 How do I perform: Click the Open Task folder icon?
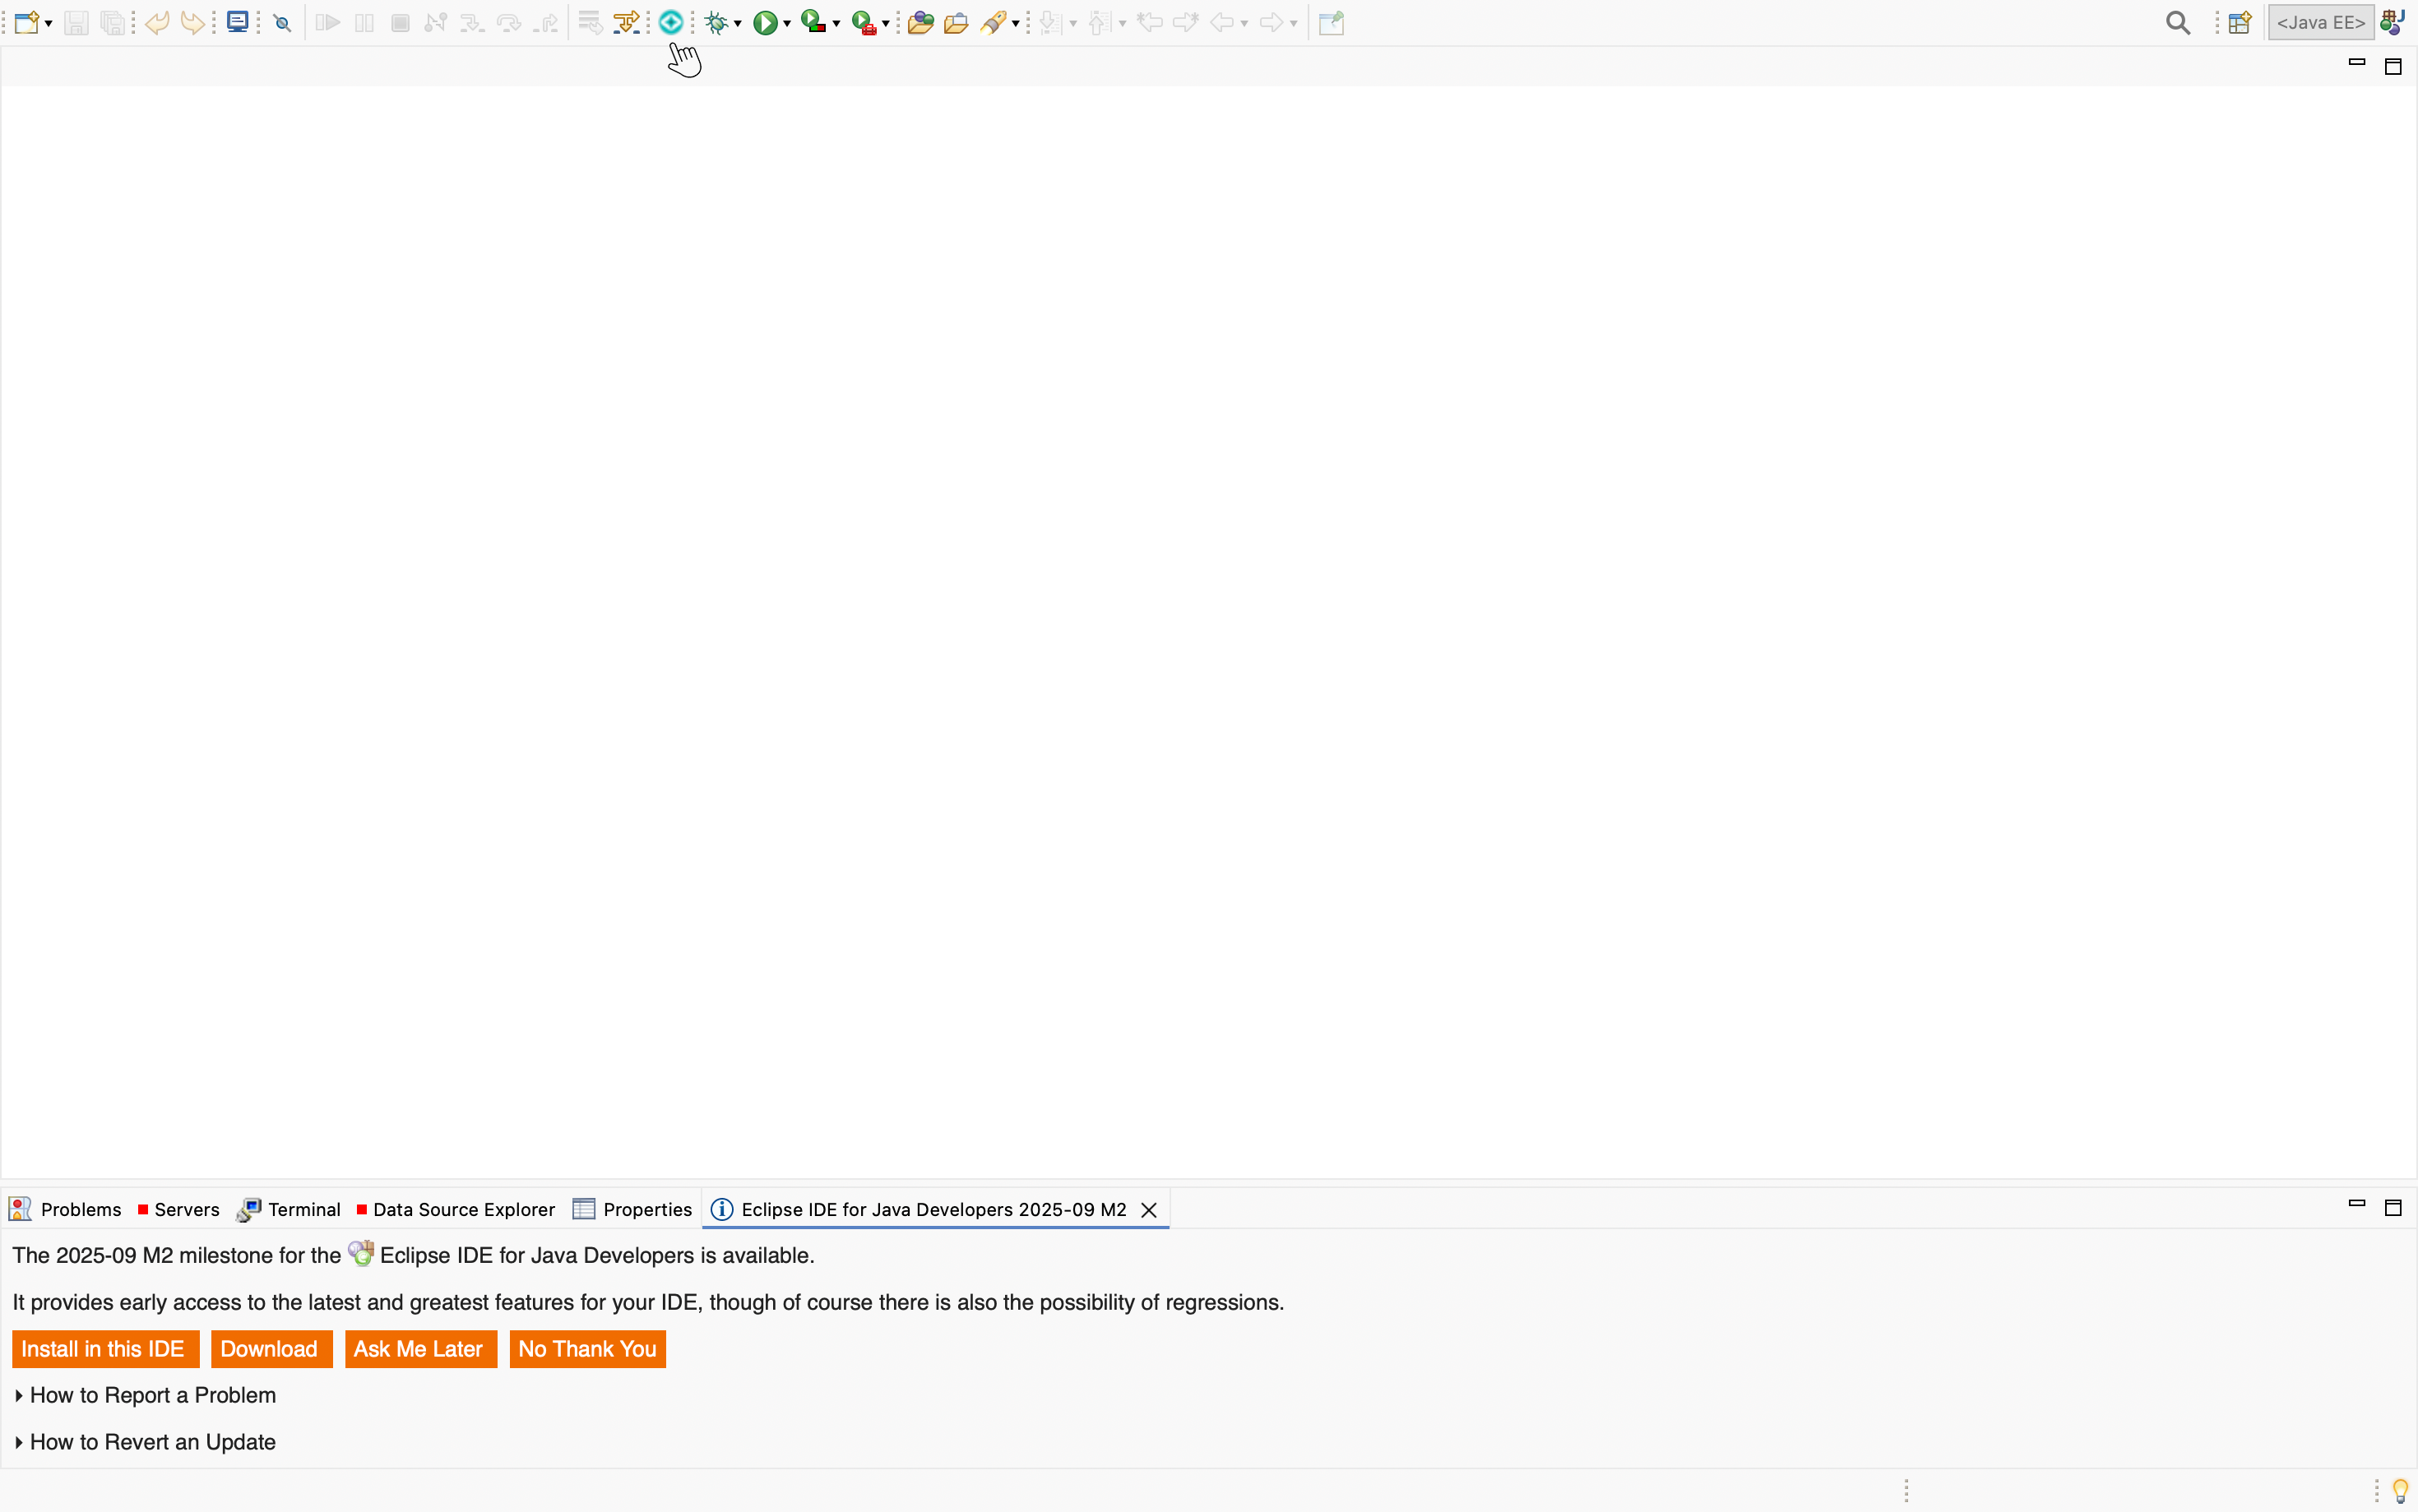[957, 22]
